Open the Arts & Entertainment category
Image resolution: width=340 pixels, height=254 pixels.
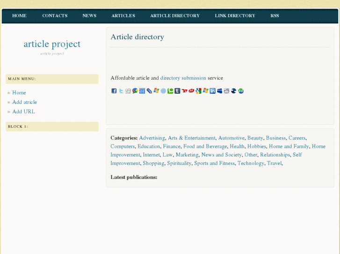tap(192, 138)
